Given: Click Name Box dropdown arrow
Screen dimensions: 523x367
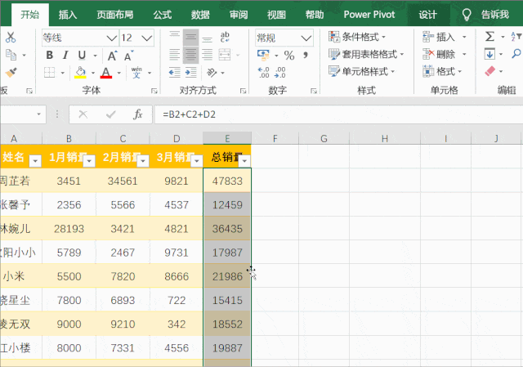Looking at the screenshot, I should 38,114.
